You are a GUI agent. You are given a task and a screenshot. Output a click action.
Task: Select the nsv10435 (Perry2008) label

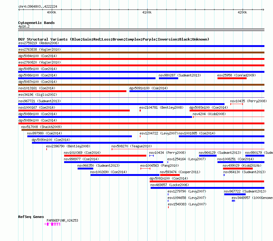[248, 101]
